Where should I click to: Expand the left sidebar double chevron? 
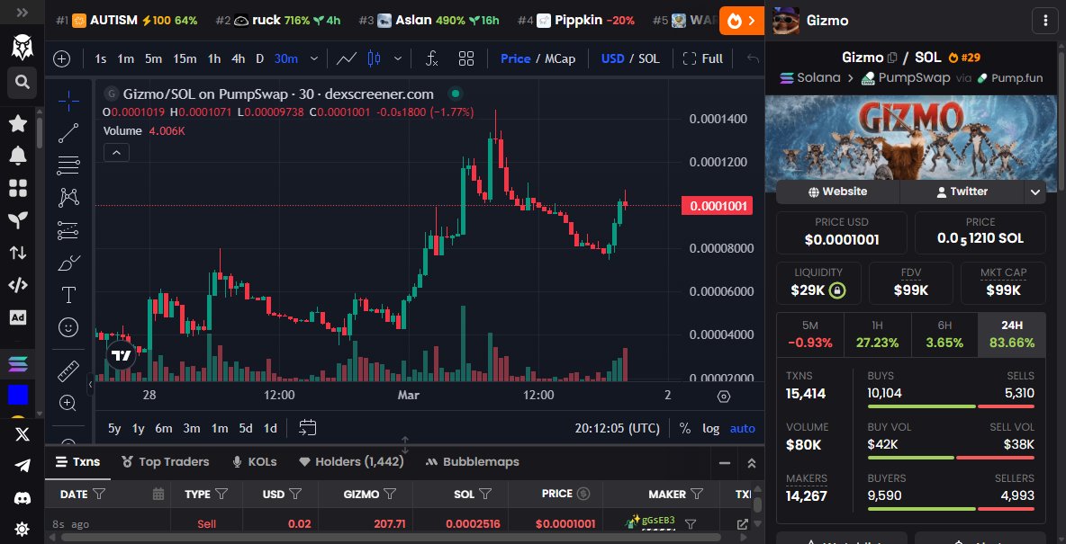point(23,13)
